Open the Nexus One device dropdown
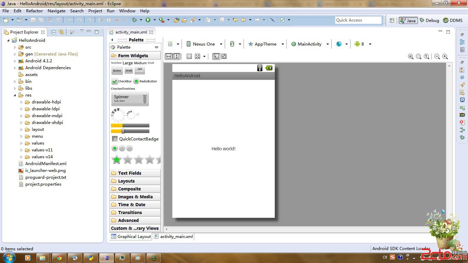The width and height of the screenshot is (468, 263). point(204,44)
